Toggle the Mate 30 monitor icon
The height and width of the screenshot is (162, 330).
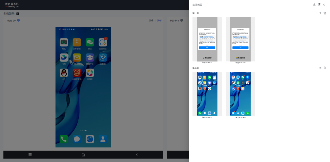point(18,21)
